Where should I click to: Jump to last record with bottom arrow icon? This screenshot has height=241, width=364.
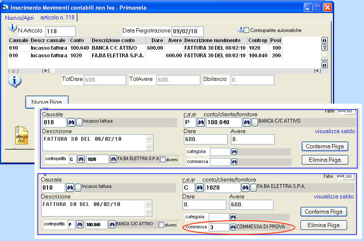324,65
